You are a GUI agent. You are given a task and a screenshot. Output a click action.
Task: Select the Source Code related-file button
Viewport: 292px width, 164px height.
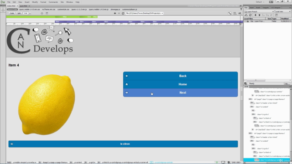(12, 10)
